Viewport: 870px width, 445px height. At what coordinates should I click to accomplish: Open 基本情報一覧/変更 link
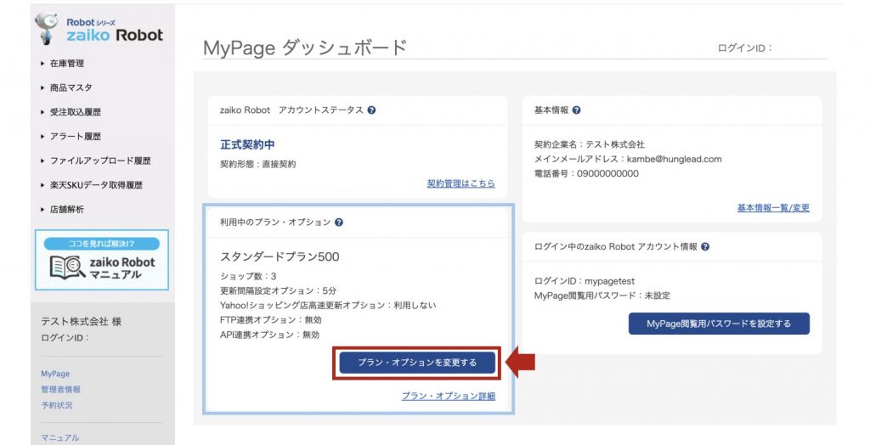coord(773,207)
